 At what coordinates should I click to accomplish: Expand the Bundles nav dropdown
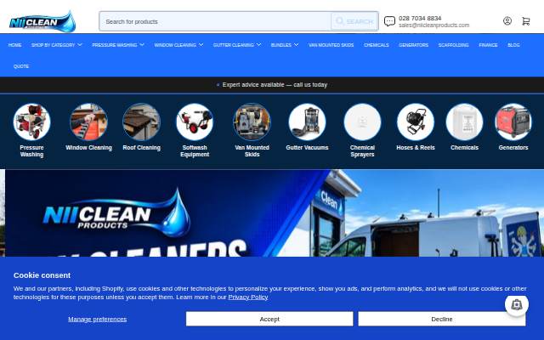tap(285, 45)
